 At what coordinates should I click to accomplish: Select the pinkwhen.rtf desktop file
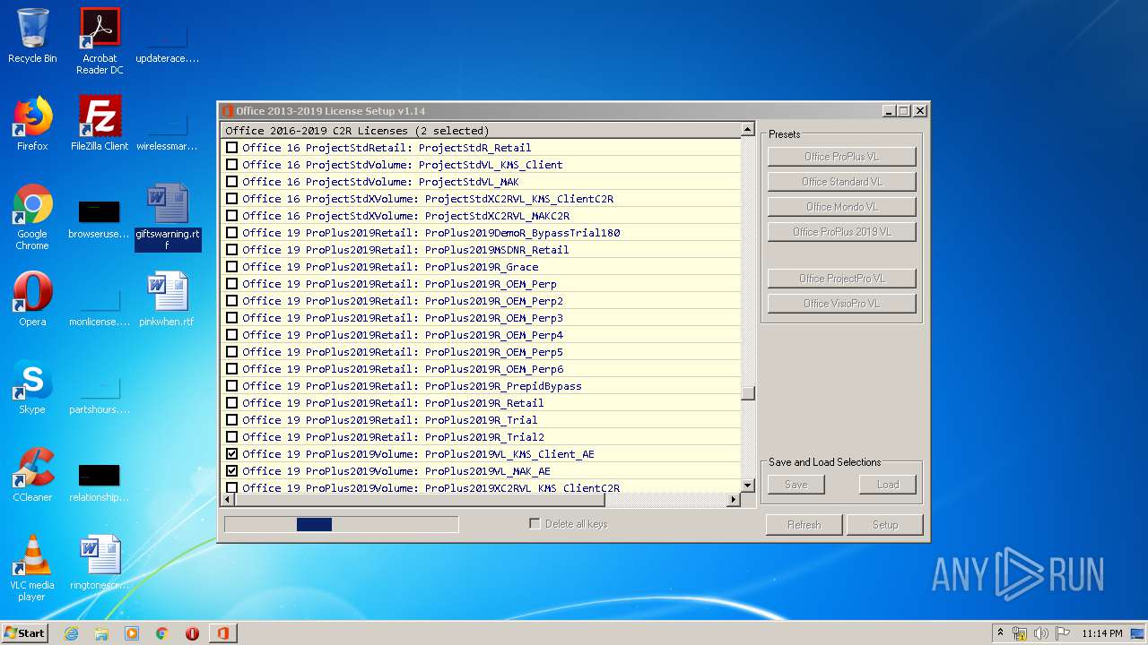tap(167, 299)
